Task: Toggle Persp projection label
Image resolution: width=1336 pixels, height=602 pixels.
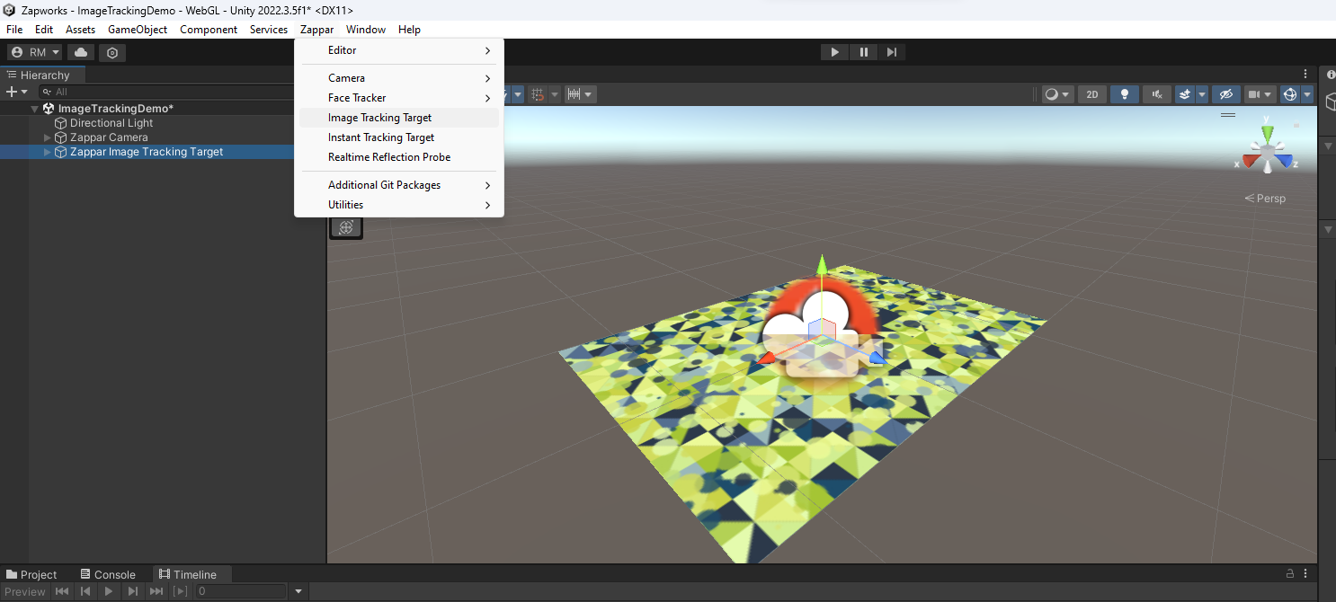Action: (x=1266, y=199)
